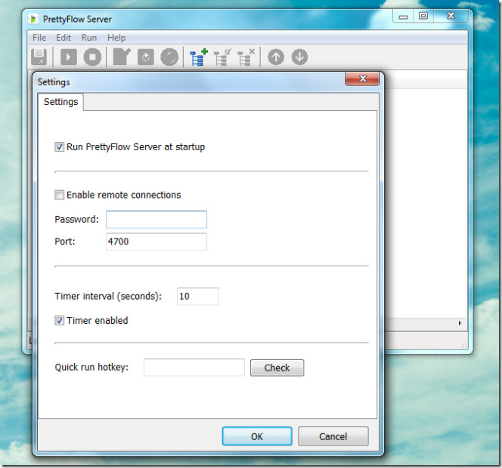Click the add tree item icon with green plus
Screen dimensions: 502x468
[199, 57]
